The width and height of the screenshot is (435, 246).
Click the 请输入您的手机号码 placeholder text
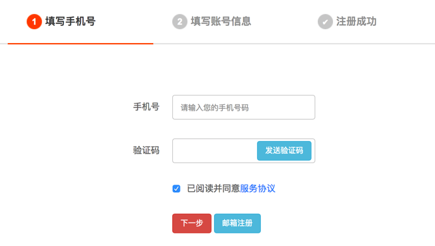tap(215, 108)
